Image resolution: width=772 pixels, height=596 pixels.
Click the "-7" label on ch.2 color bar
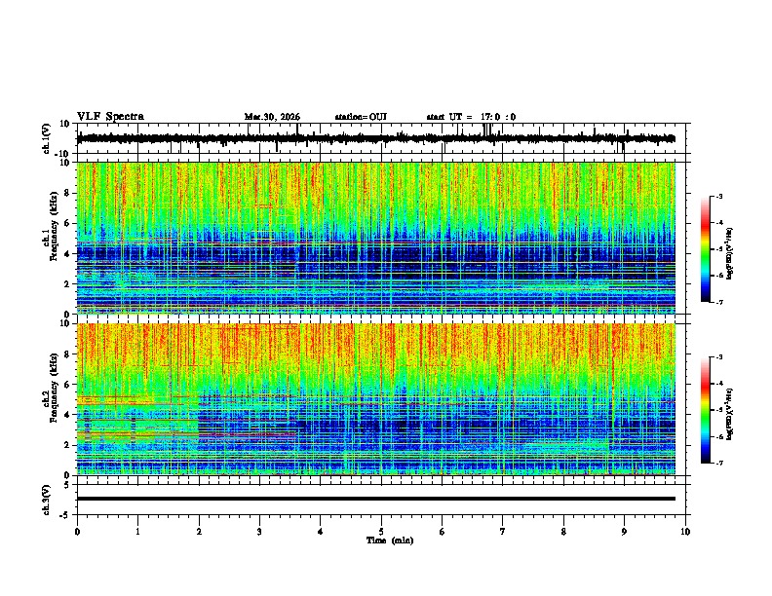click(718, 463)
